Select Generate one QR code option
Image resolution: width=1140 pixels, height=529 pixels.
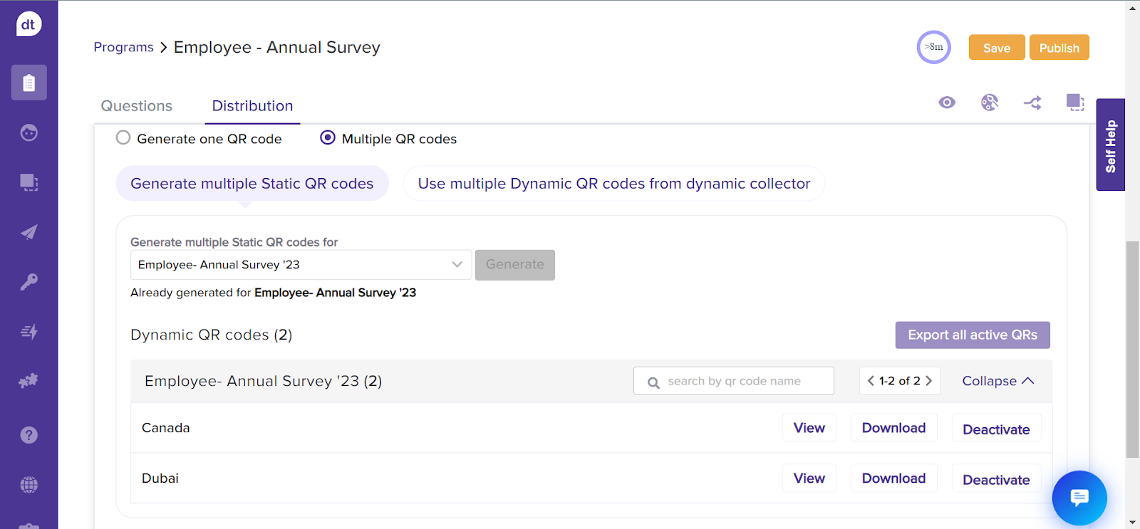123,138
